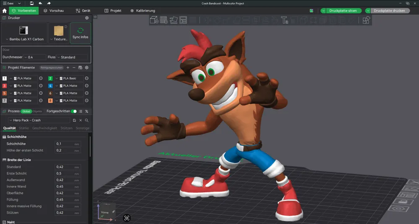Screen dimensions: 419x224
Task: Select the Objekte process mode
Action: click(37, 111)
